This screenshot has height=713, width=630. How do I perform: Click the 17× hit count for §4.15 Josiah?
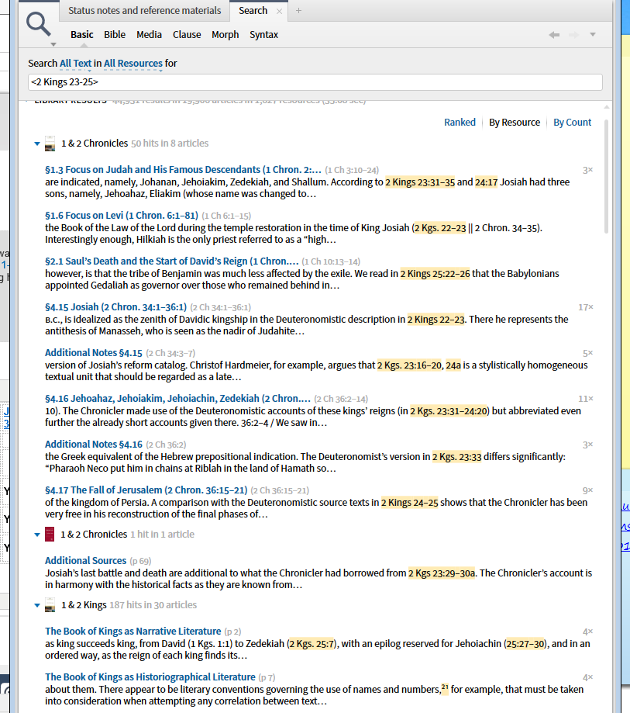[x=586, y=307]
